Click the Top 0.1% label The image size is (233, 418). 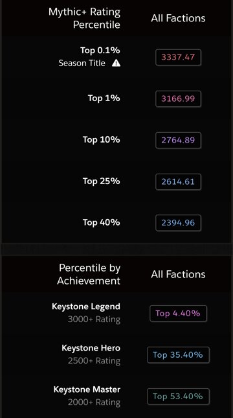100,51
